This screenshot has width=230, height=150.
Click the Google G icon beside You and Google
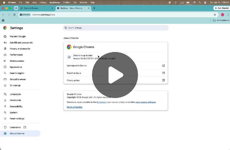[x=5, y=36]
